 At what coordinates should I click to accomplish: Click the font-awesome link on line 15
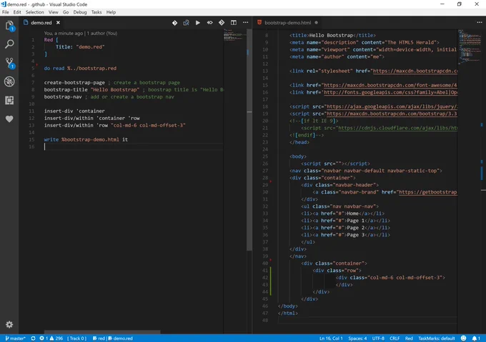point(390,85)
